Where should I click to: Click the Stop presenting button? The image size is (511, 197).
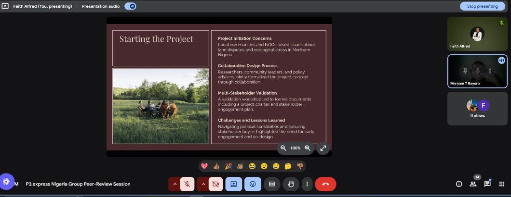coord(483,6)
